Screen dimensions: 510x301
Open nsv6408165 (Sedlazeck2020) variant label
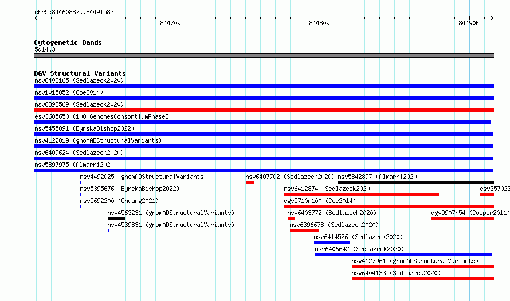click(79, 80)
